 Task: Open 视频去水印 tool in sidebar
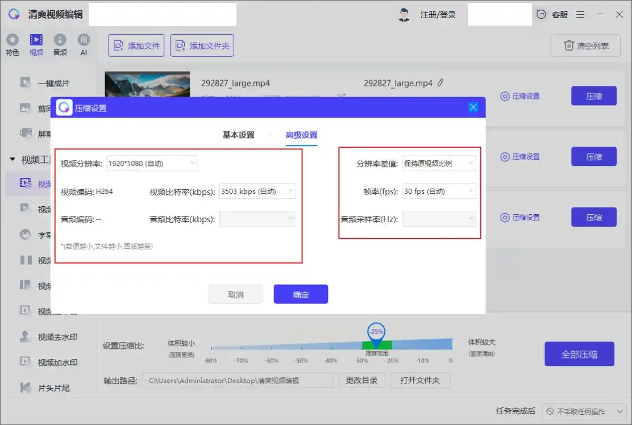(x=57, y=337)
